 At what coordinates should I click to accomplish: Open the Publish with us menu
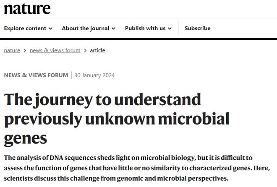point(145,29)
